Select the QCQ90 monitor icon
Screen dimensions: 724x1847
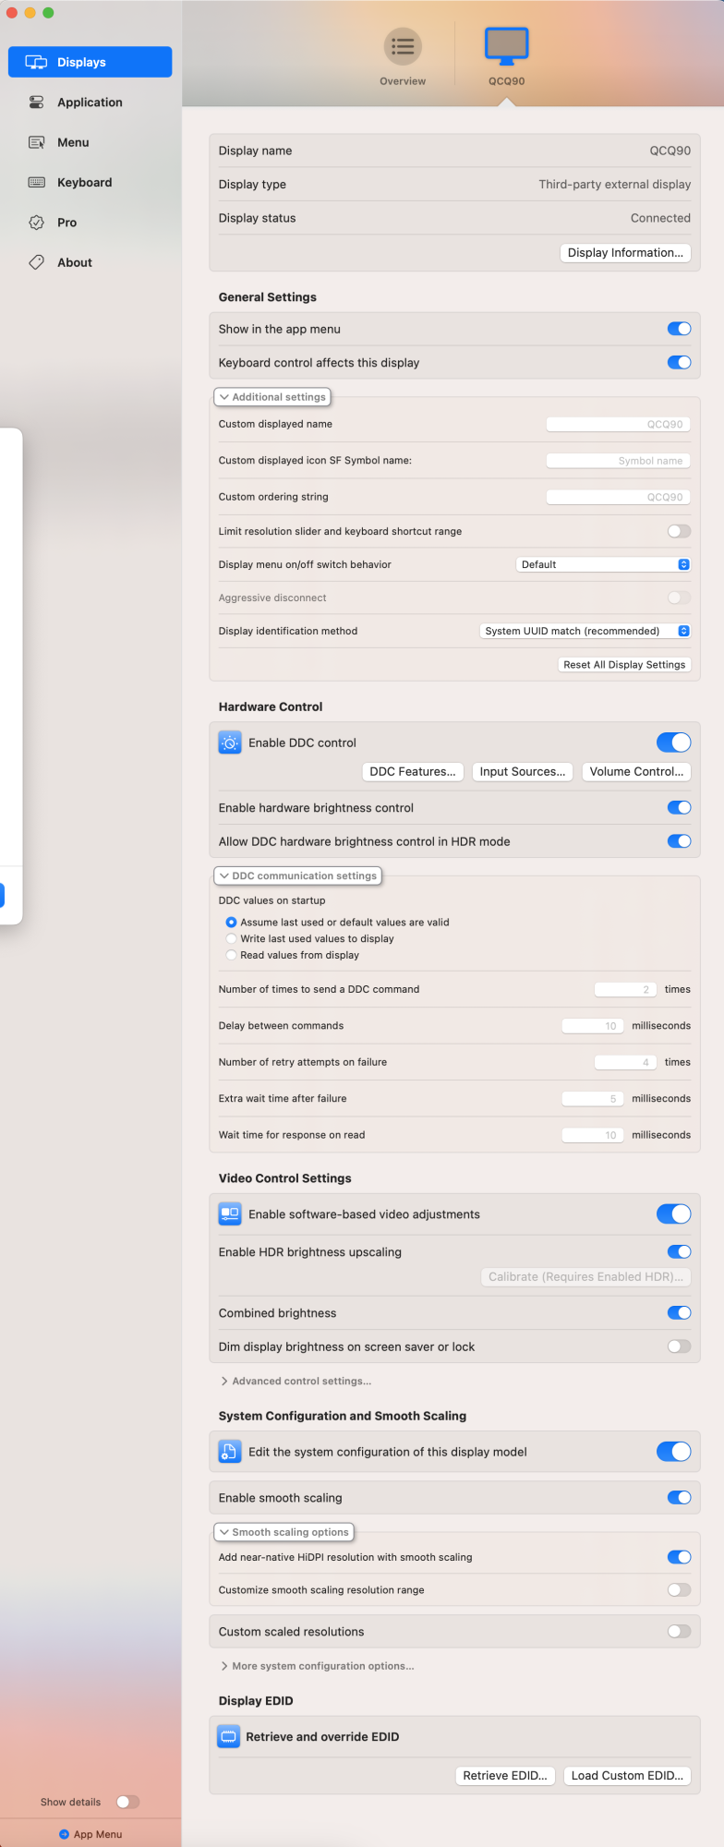coord(506,46)
